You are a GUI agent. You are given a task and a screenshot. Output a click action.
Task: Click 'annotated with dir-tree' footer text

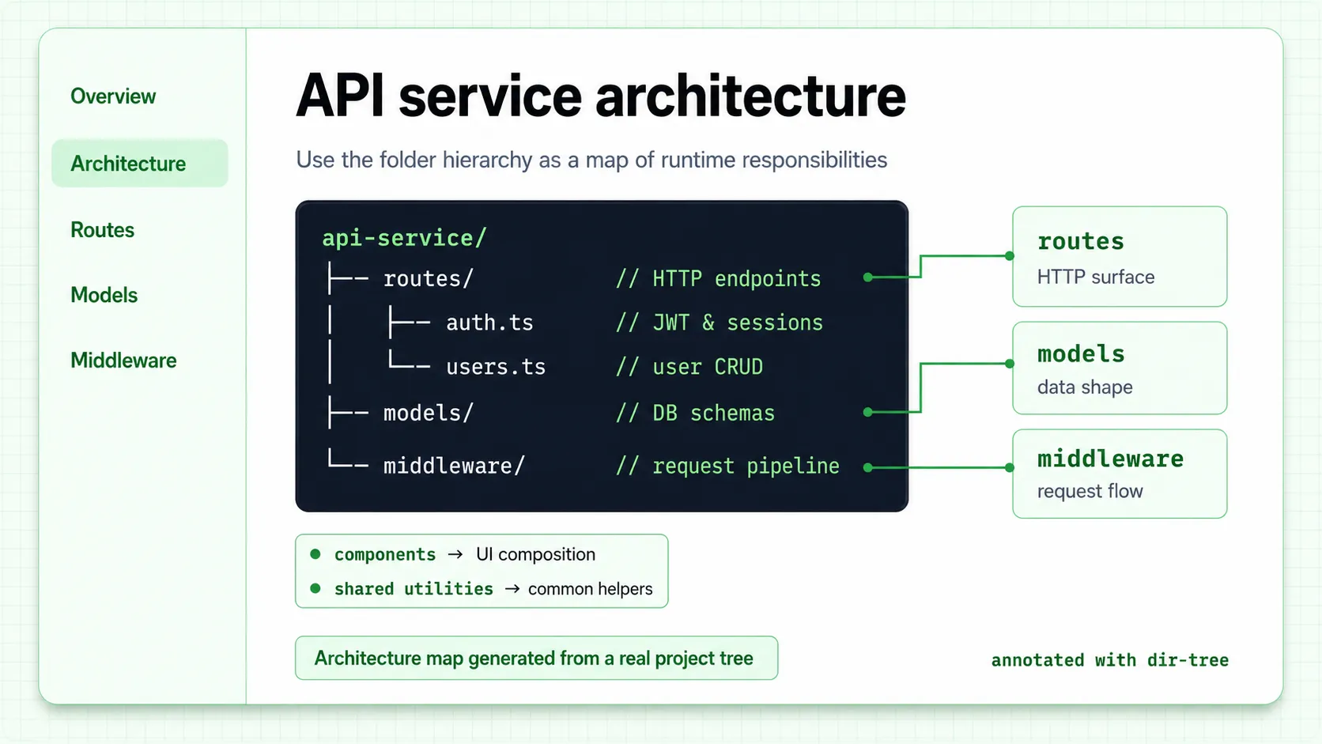point(1110,660)
